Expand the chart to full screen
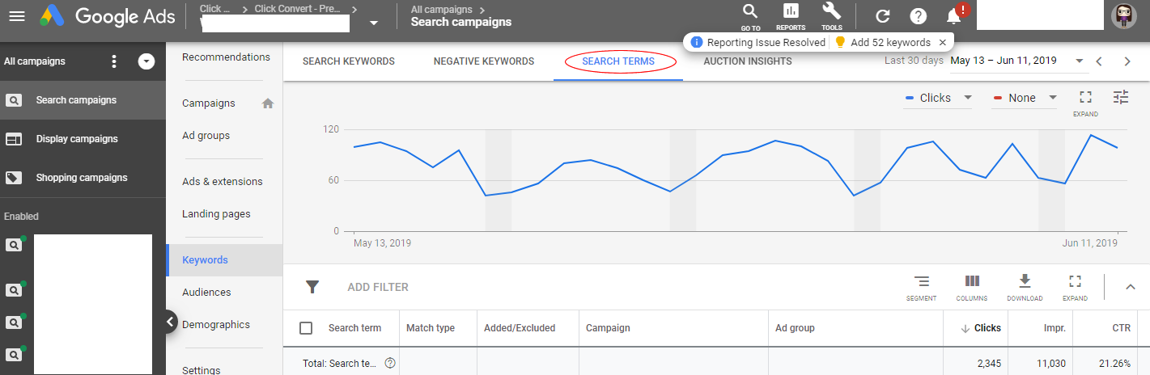Image resolution: width=1150 pixels, height=375 pixels. pyautogui.click(x=1086, y=102)
